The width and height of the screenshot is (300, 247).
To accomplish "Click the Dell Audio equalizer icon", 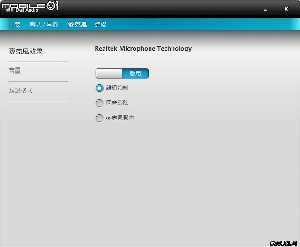I will tap(9, 10).
